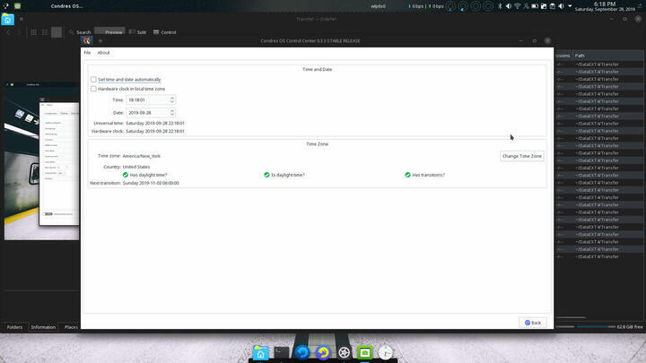Switch Dolphin to icons view mode

point(34,32)
